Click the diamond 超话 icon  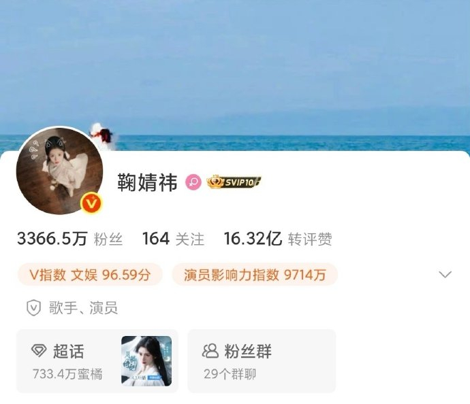[x=39, y=350]
